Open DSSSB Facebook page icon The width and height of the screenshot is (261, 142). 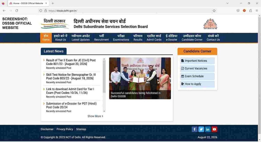(194, 129)
